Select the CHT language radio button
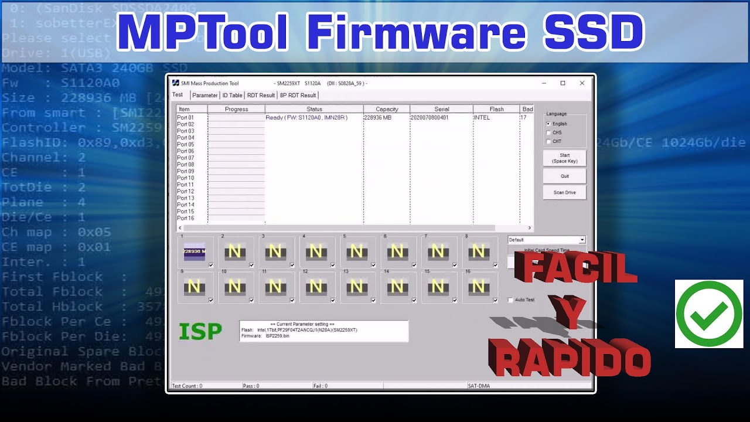This screenshot has height=422, width=750. click(548, 141)
